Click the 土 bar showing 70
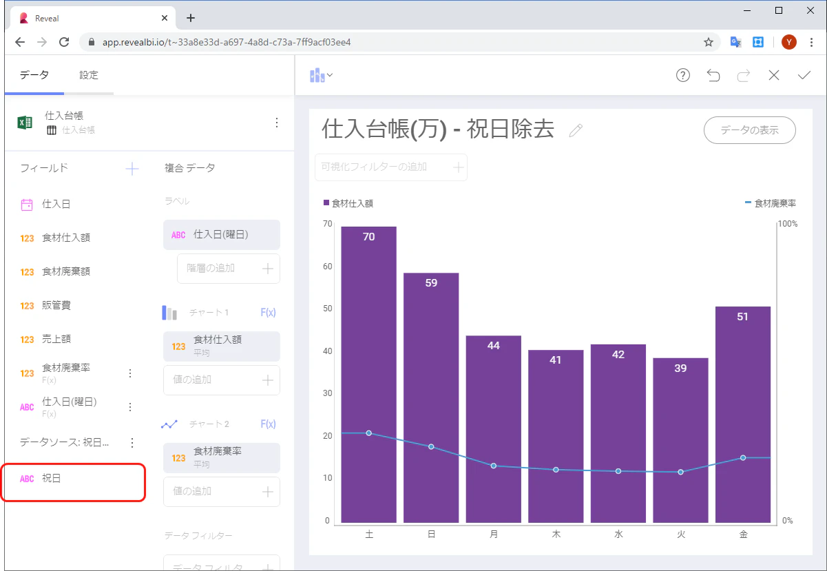The image size is (827, 571). 369,375
